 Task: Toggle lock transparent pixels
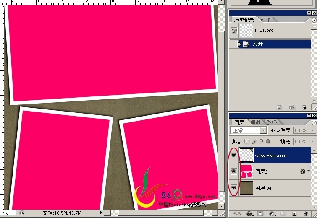[246, 141]
